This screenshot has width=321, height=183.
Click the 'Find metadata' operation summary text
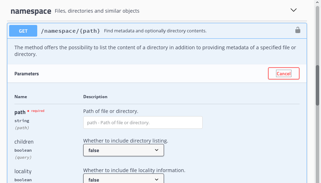(155, 31)
